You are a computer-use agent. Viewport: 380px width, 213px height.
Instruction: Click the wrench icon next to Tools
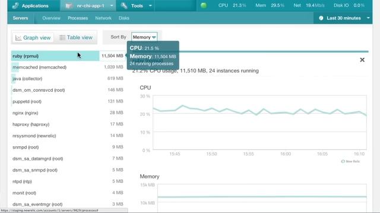pyautogui.click(x=124, y=5)
